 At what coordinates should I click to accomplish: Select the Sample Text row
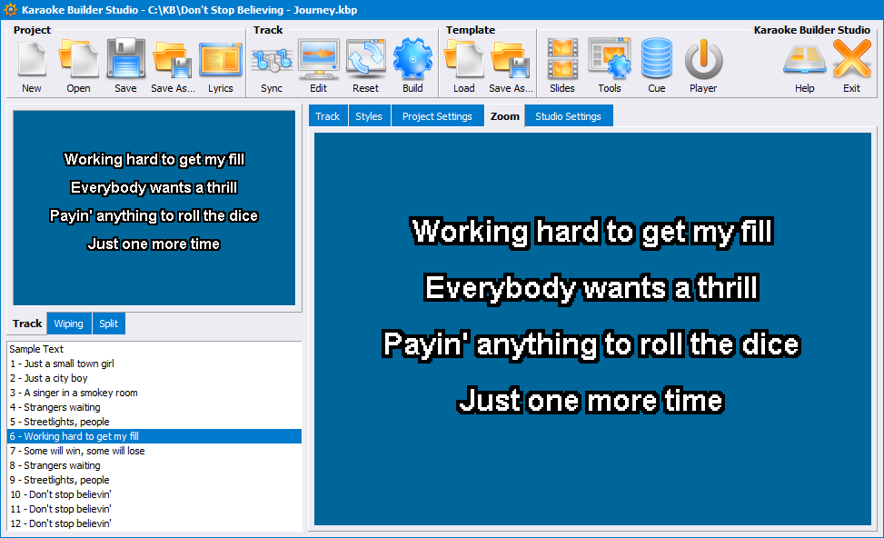pyautogui.click(x=154, y=349)
